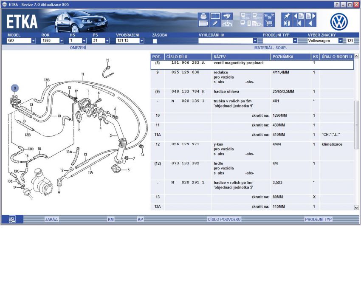Go to next page document icon
361x282 pixels.
(310, 16)
